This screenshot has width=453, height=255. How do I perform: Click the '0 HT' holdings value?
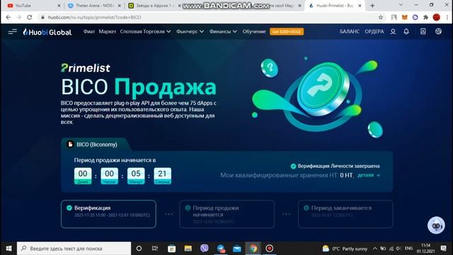click(346, 175)
